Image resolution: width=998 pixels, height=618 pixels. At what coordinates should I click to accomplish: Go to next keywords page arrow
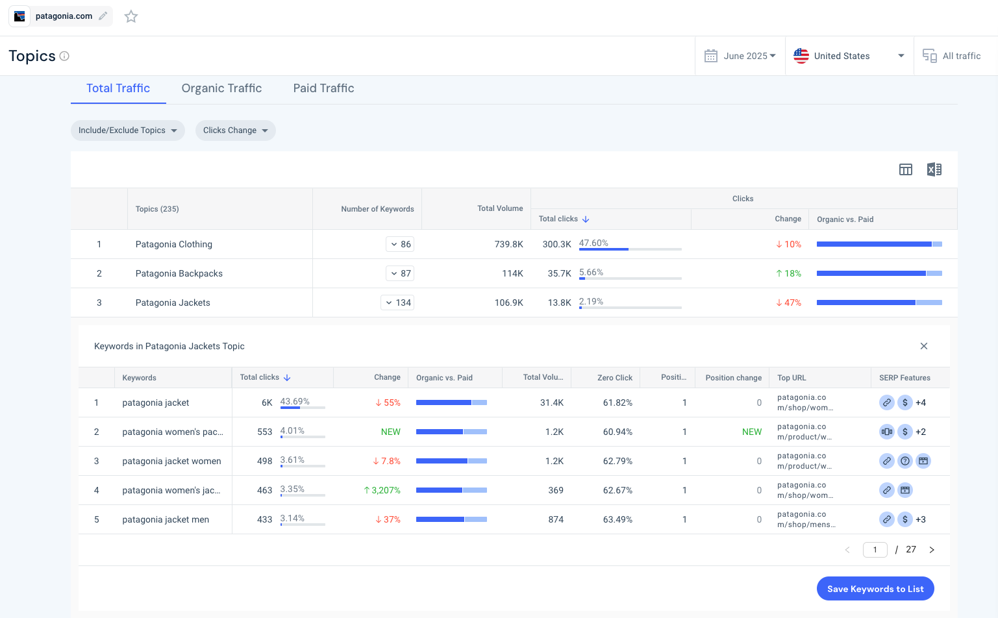click(x=932, y=550)
